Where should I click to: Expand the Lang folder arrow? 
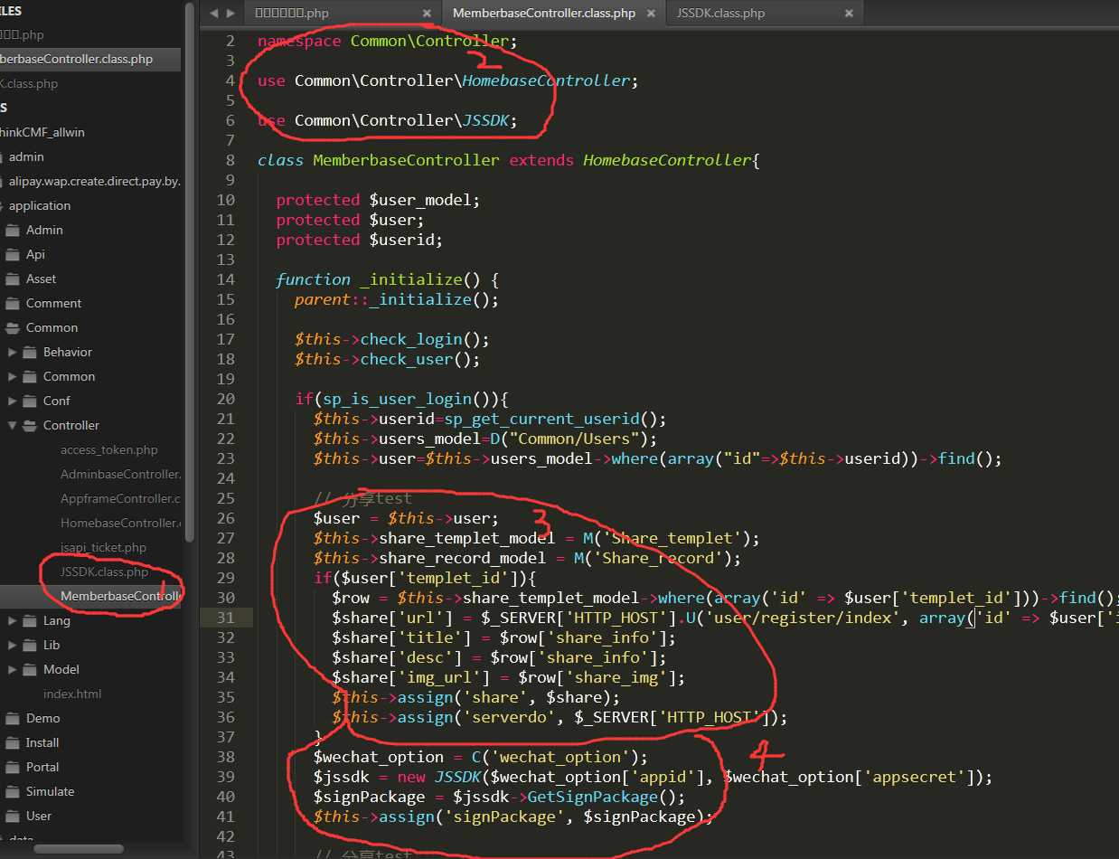click(x=13, y=621)
